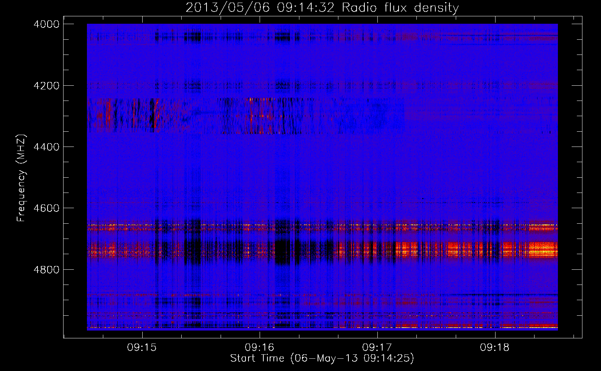Click the plot title '2013/05/06 09:14:32 Radio flux density'

[x=322, y=7]
